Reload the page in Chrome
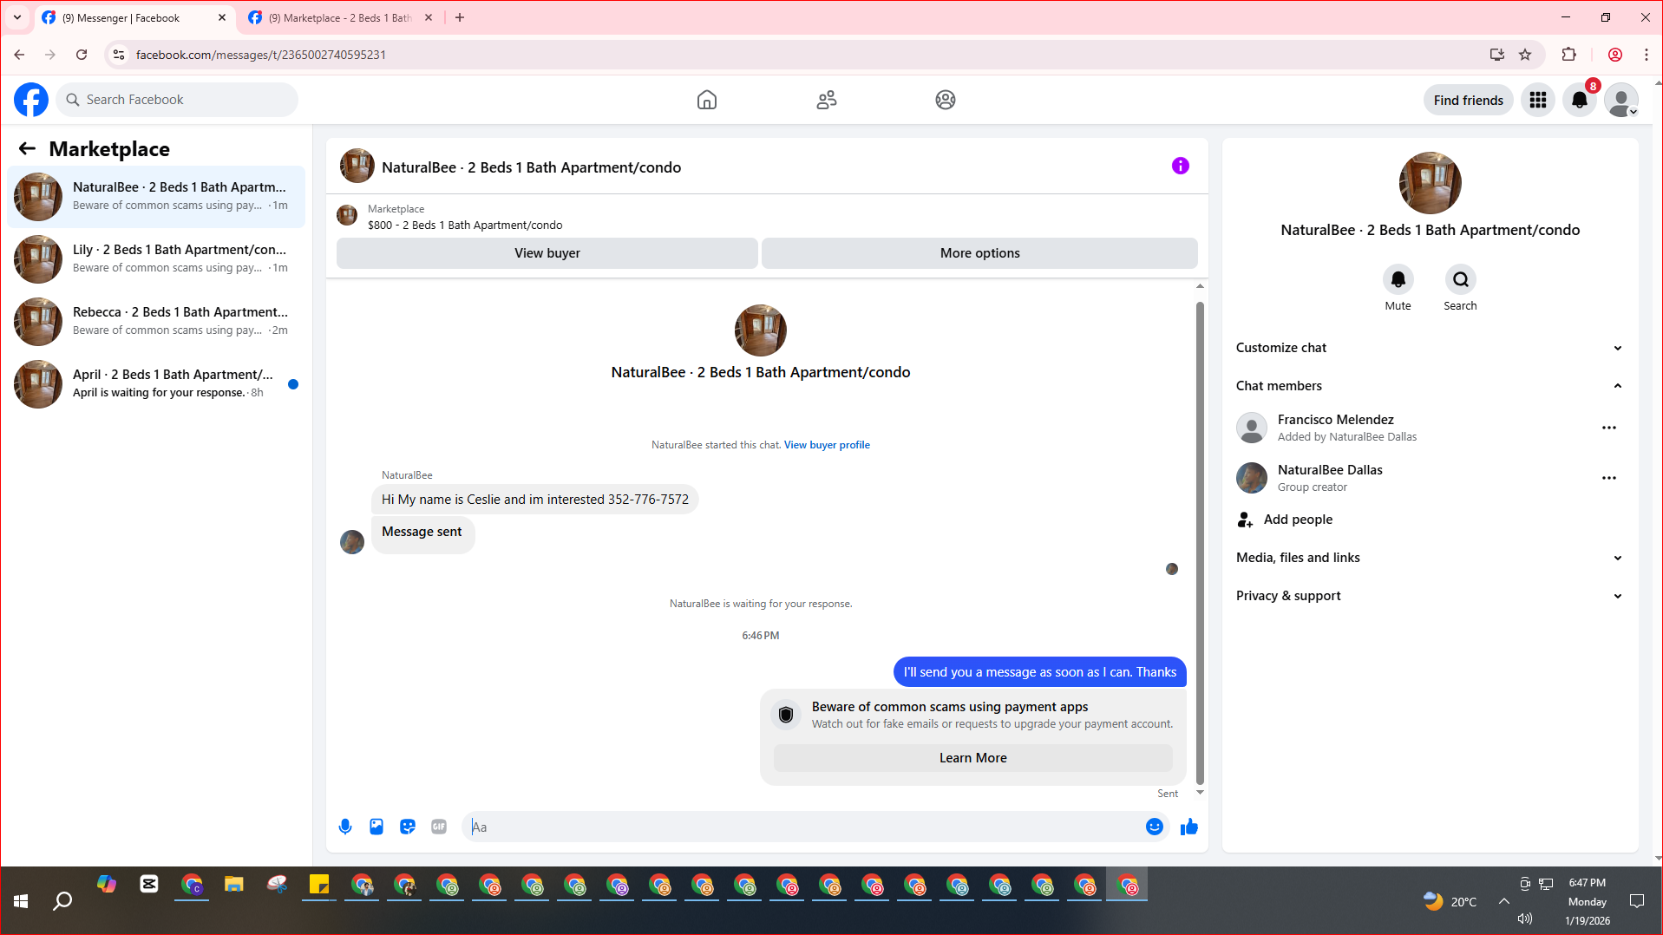This screenshot has width=1663, height=935. point(82,55)
